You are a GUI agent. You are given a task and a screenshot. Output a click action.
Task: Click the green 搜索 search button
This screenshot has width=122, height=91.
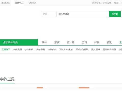(x=115, y=14)
